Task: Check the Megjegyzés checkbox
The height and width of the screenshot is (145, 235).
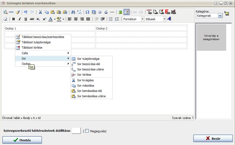Action: tap(87, 131)
